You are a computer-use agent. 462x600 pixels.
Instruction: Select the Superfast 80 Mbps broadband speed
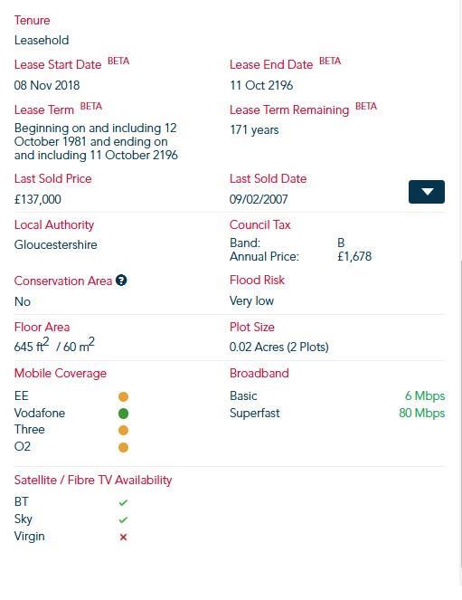click(x=422, y=414)
